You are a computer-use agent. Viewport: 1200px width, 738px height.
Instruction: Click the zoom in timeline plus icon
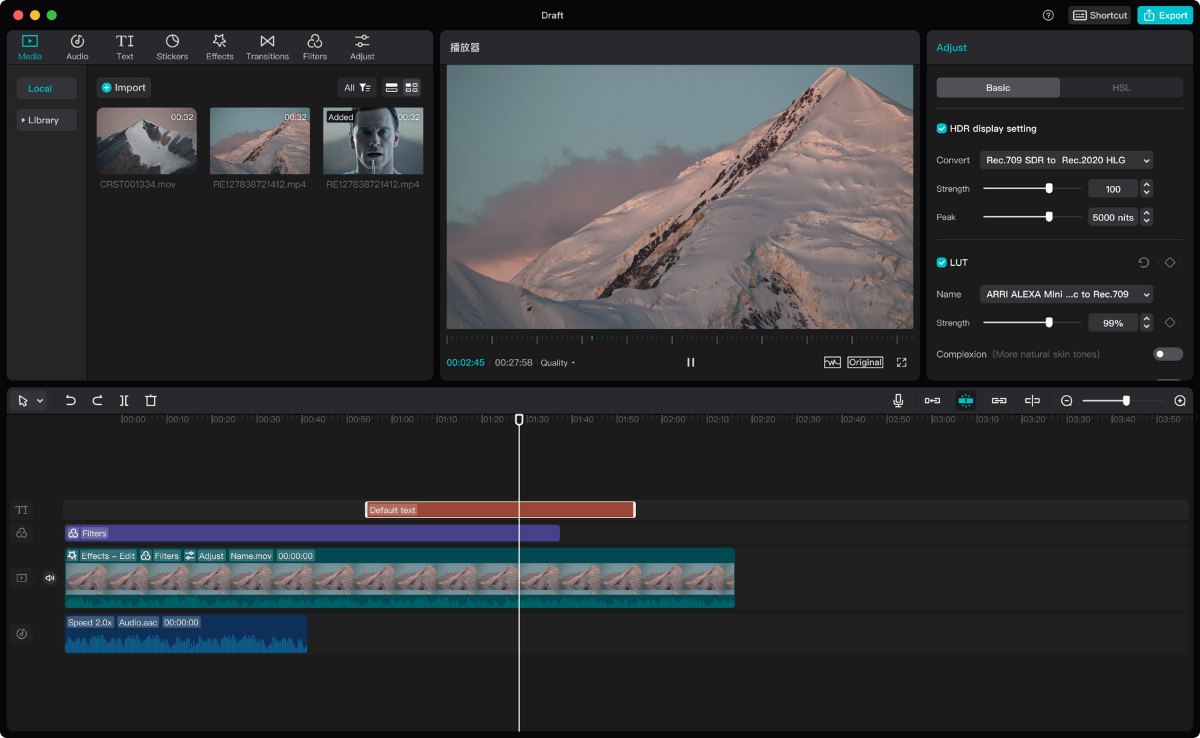[x=1179, y=400]
